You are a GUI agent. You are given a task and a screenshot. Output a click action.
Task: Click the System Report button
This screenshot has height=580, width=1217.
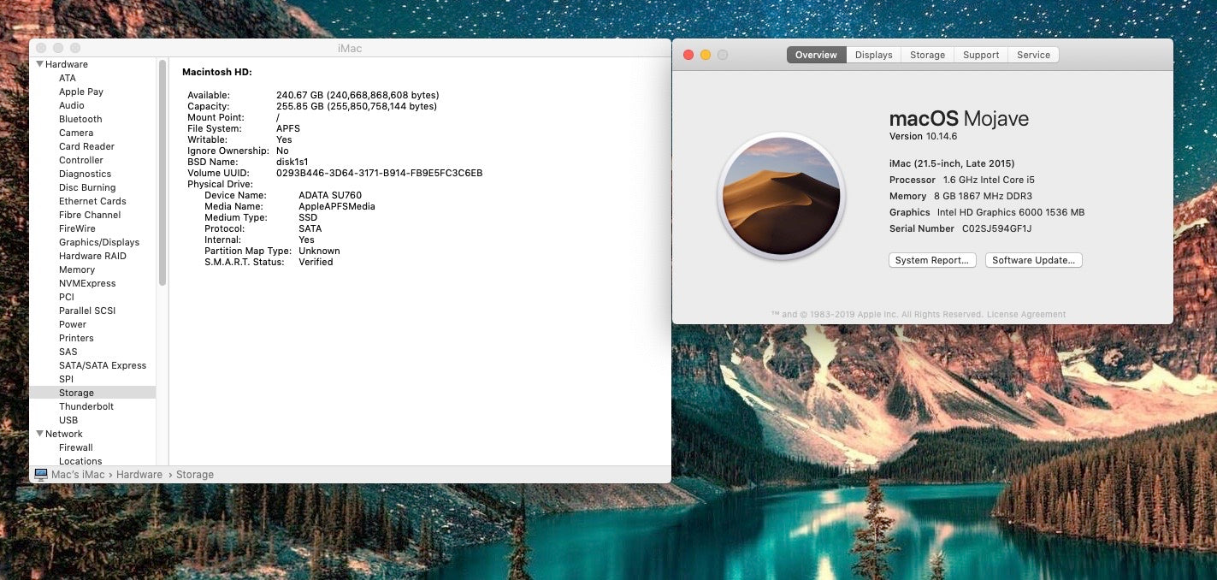[x=931, y=260]
